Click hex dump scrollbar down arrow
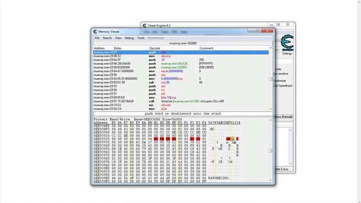361x203 pixels. click(x=271, y=180)
